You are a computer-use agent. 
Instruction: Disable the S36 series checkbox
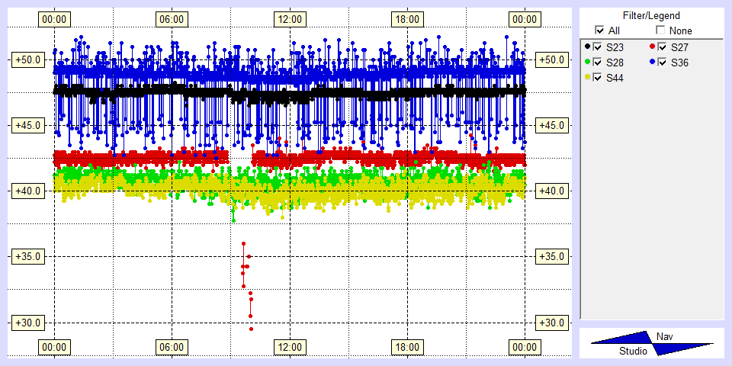point(662,62)
